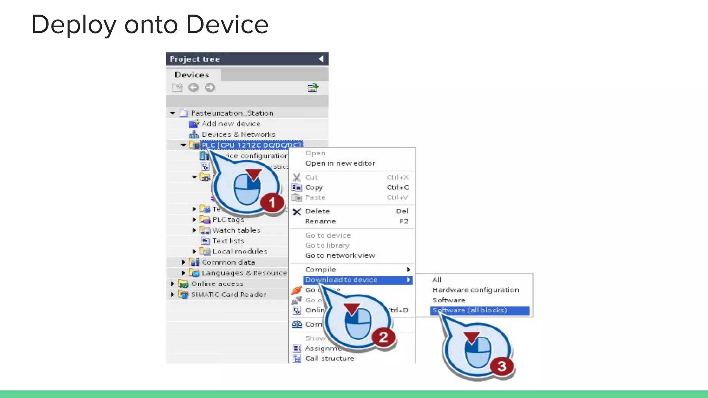Click the Online diagnostics stethoscope icon

(x=205, y=167)
